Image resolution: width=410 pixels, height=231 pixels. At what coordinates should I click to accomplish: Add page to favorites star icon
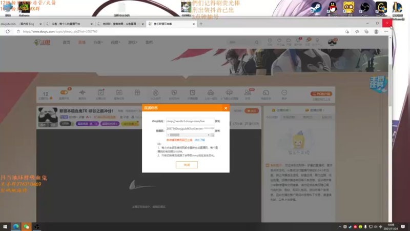point(347,31)
